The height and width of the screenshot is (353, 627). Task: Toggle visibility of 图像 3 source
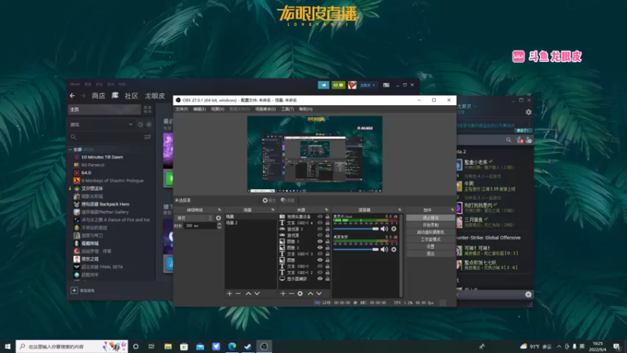[320, 242]
